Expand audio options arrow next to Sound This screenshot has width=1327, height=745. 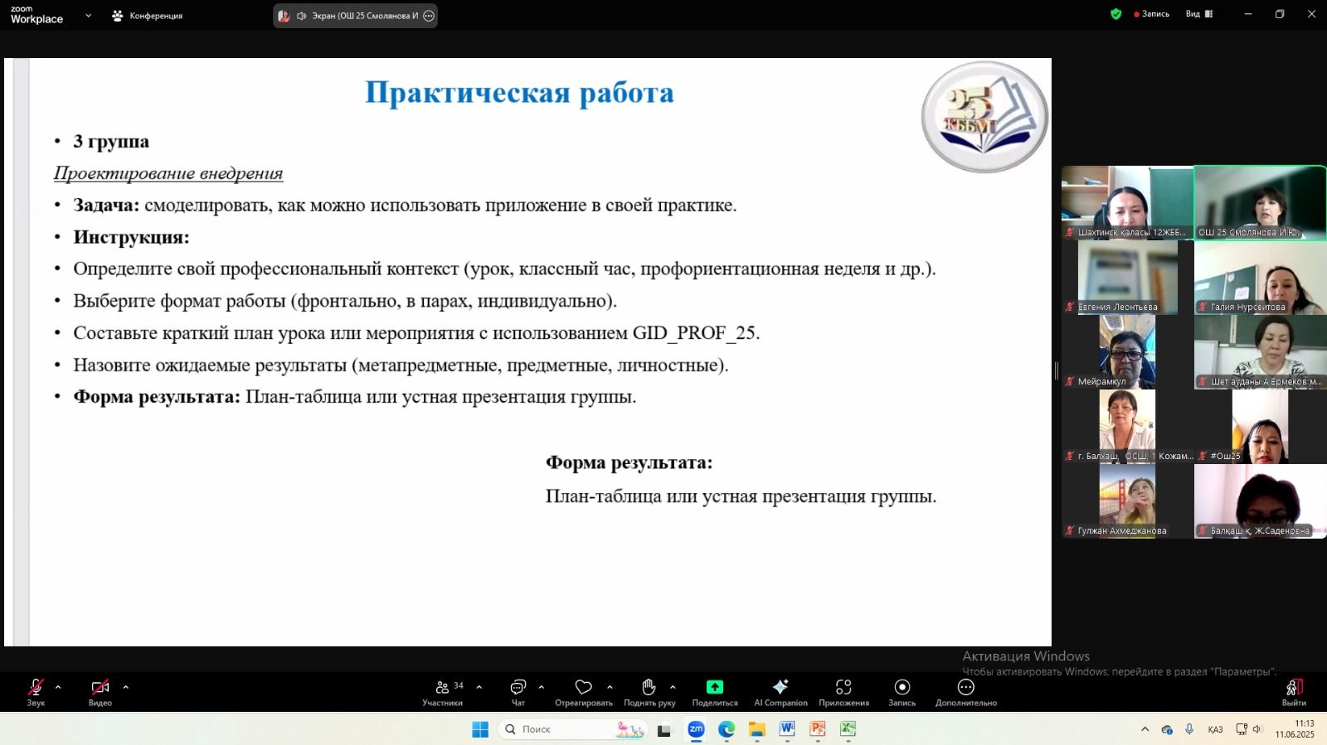pyautogui.click(x=58, y=687)
